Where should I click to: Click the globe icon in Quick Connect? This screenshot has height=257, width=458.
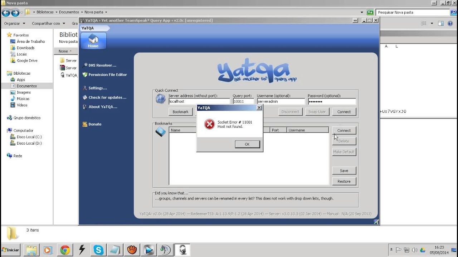click(161, 99)
